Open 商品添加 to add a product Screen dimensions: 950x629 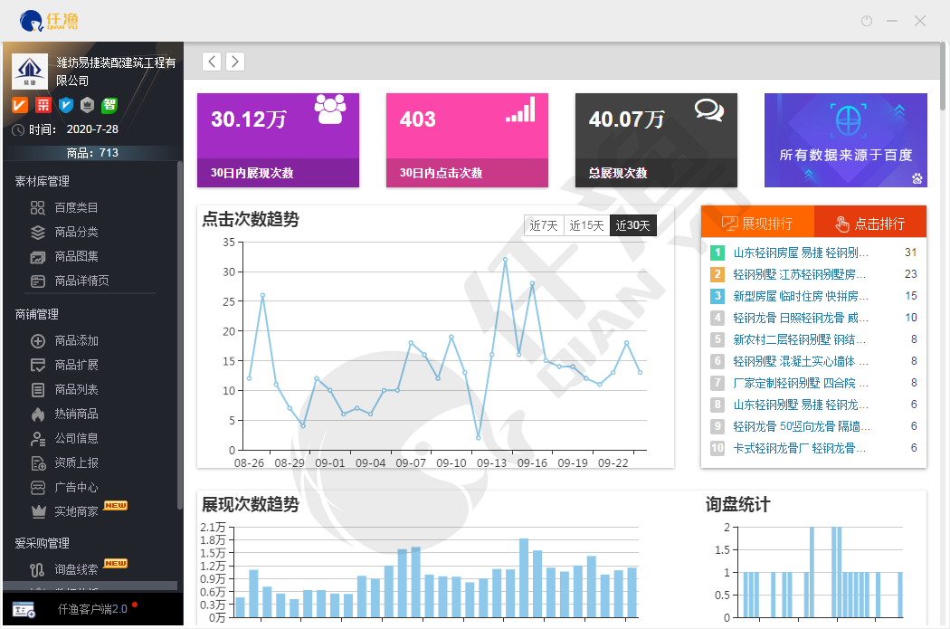76,340
